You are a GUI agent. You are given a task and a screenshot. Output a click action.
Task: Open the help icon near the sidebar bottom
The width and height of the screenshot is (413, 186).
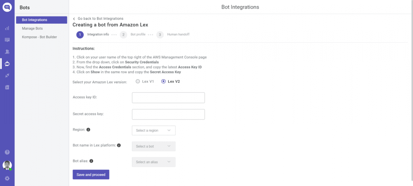(7, 152)
